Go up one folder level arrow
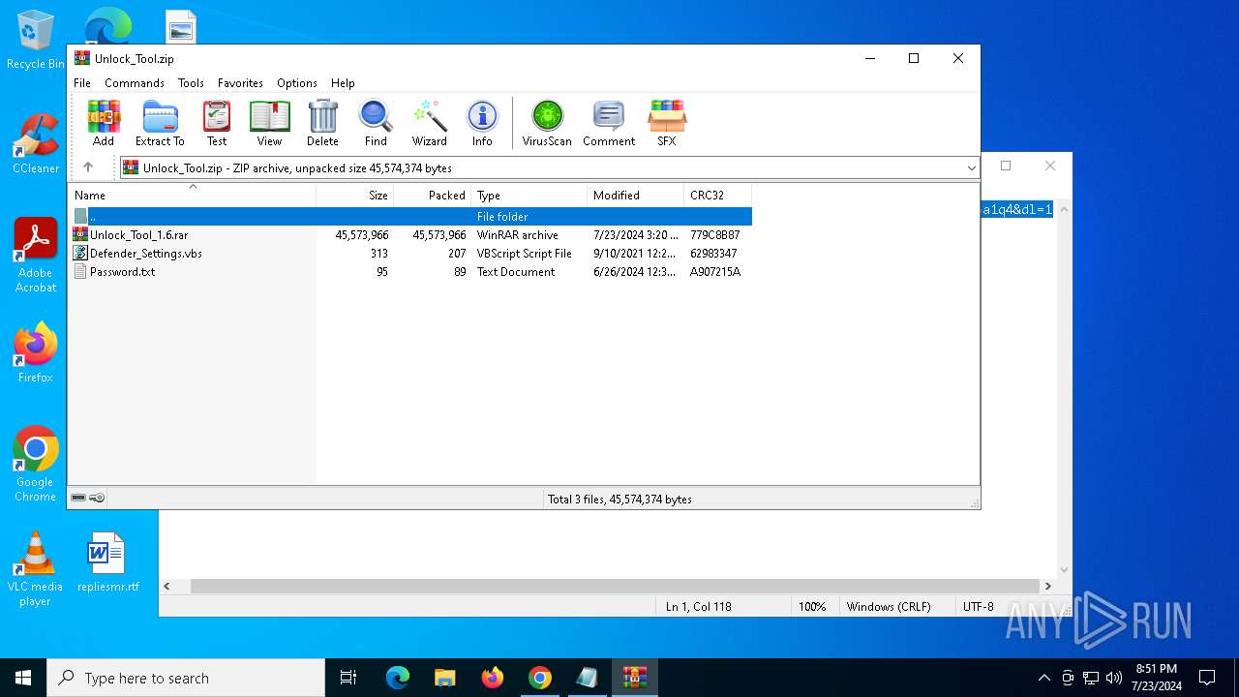1239x697 pixels. (x=88, y=167)
